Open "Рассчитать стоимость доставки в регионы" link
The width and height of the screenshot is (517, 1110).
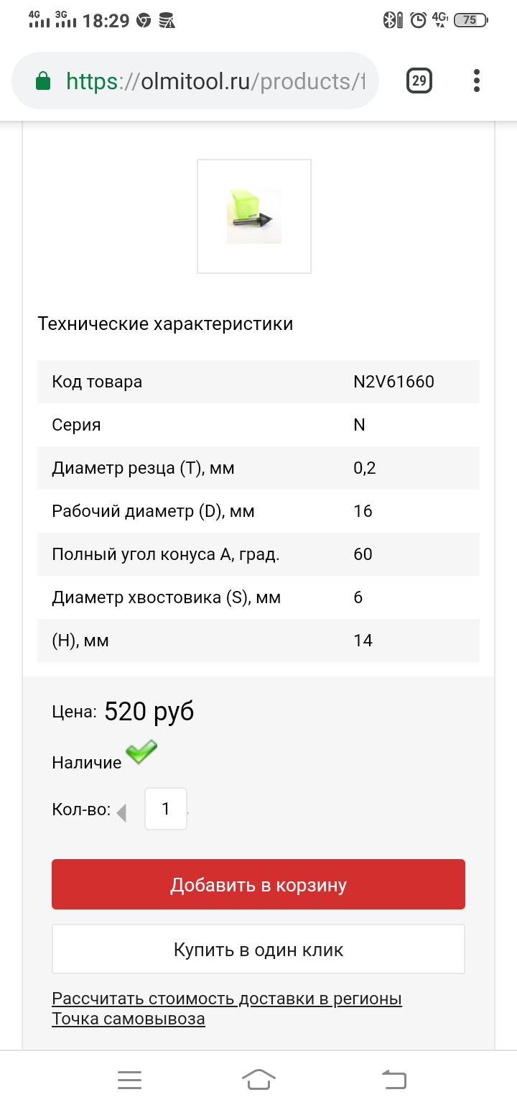(227, 999)
